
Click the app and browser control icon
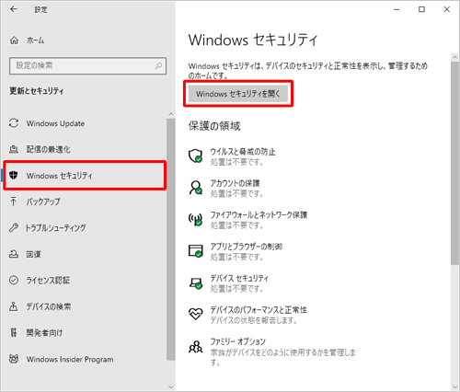point(196,251)
